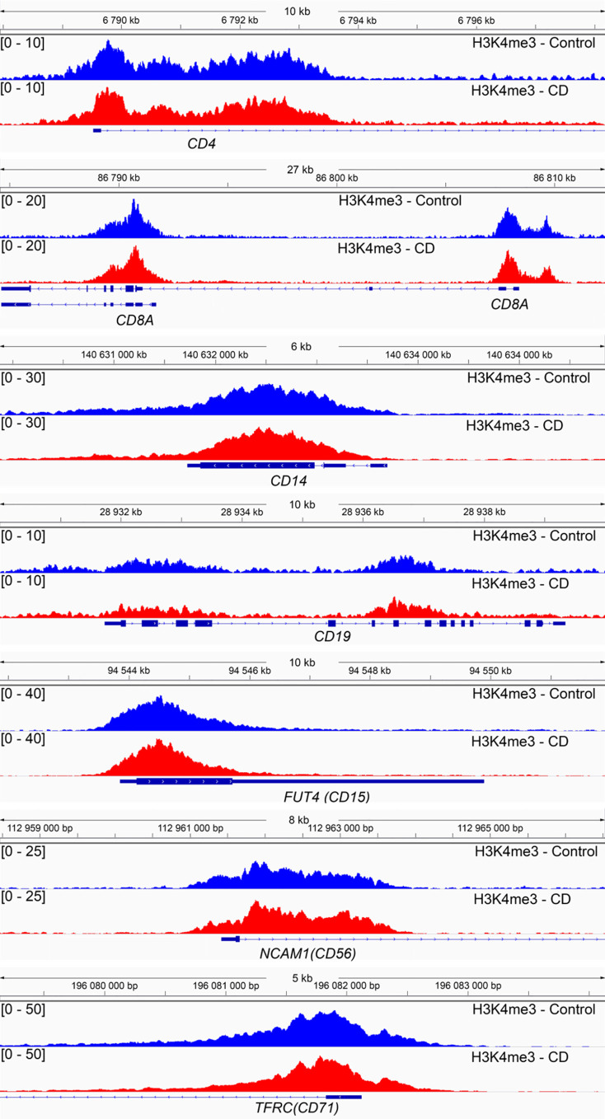Click the 94 546 kb coordinate label

[x=250, y=670]
